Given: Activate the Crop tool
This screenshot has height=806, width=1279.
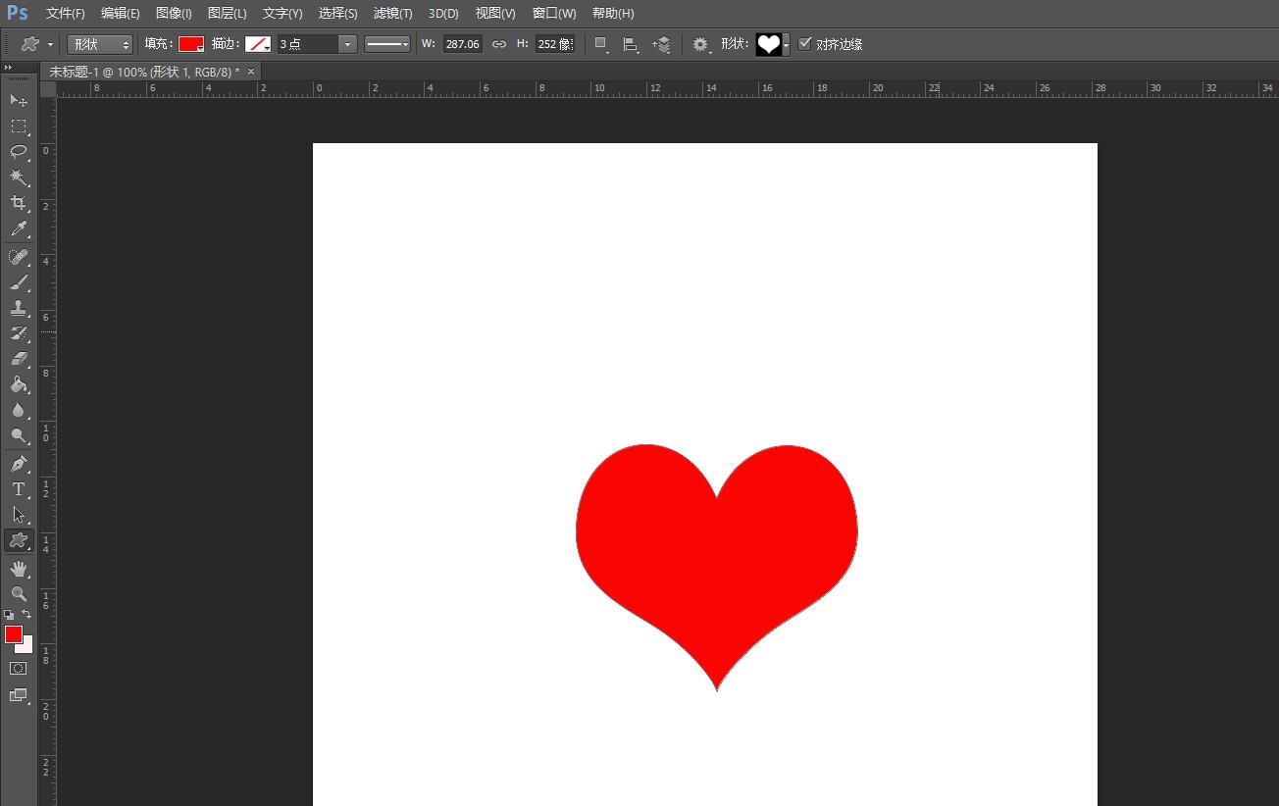Looking at the screenshot, I should coord(18,203).
